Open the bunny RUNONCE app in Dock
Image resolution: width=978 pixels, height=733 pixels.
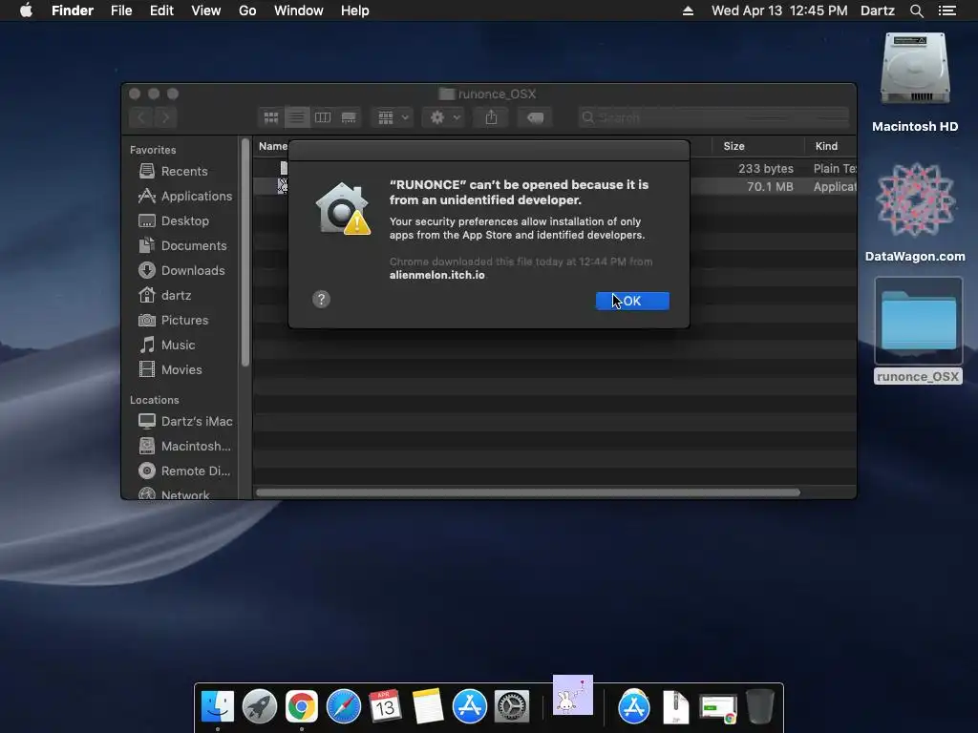click(x=573, y=695)
